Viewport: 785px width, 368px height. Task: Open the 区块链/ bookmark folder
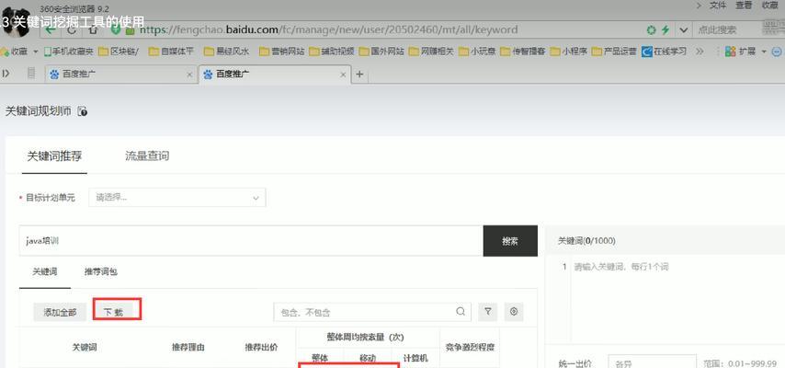click(119, 52)
